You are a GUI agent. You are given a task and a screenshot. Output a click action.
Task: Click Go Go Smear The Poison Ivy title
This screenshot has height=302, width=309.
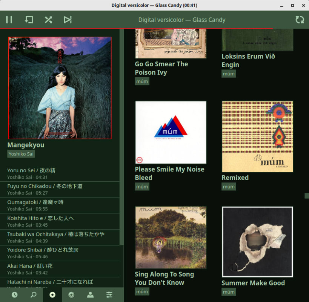tap(161, 68)
